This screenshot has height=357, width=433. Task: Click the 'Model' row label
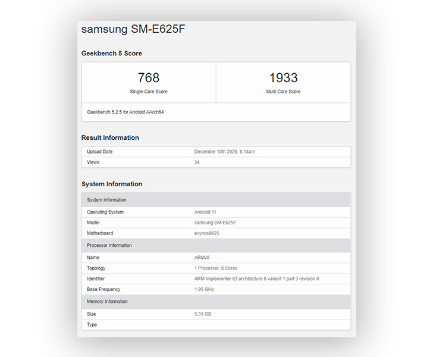[93, 223]
